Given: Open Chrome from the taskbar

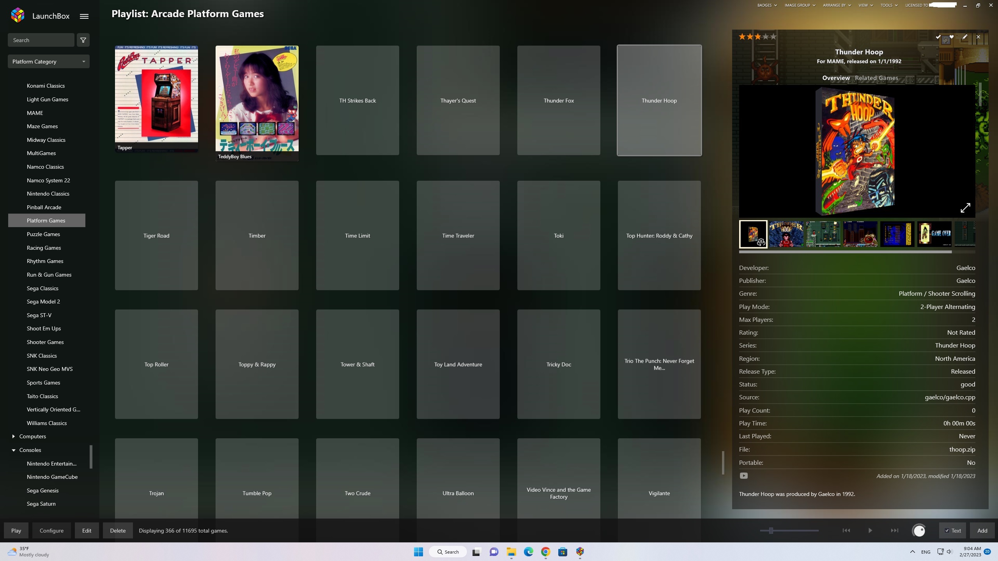Looking at the screenshot, I should 545,552.
